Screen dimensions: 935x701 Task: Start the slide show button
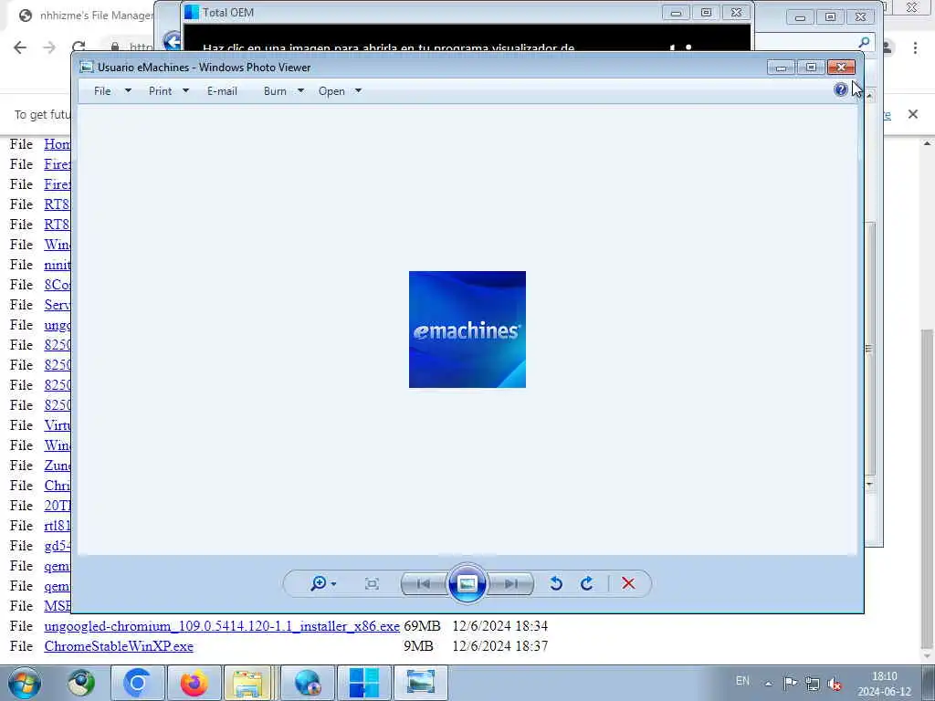click(467, 583)
